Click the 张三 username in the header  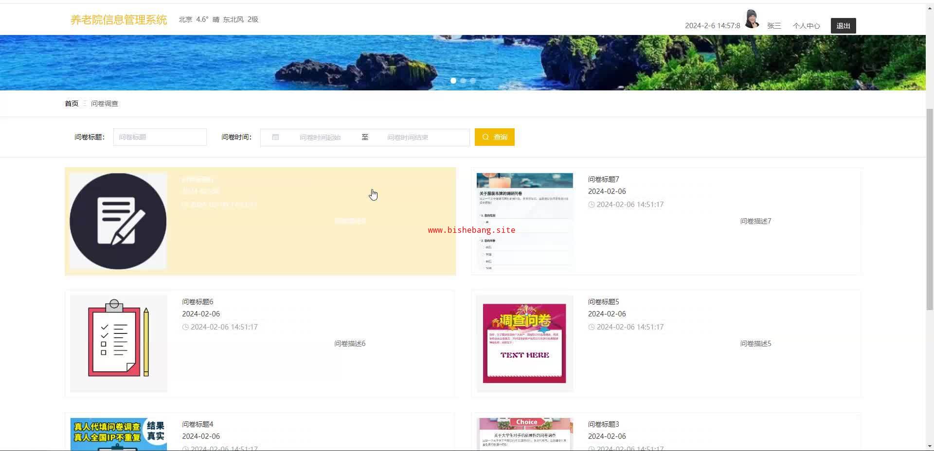click(x=774, y=26)
